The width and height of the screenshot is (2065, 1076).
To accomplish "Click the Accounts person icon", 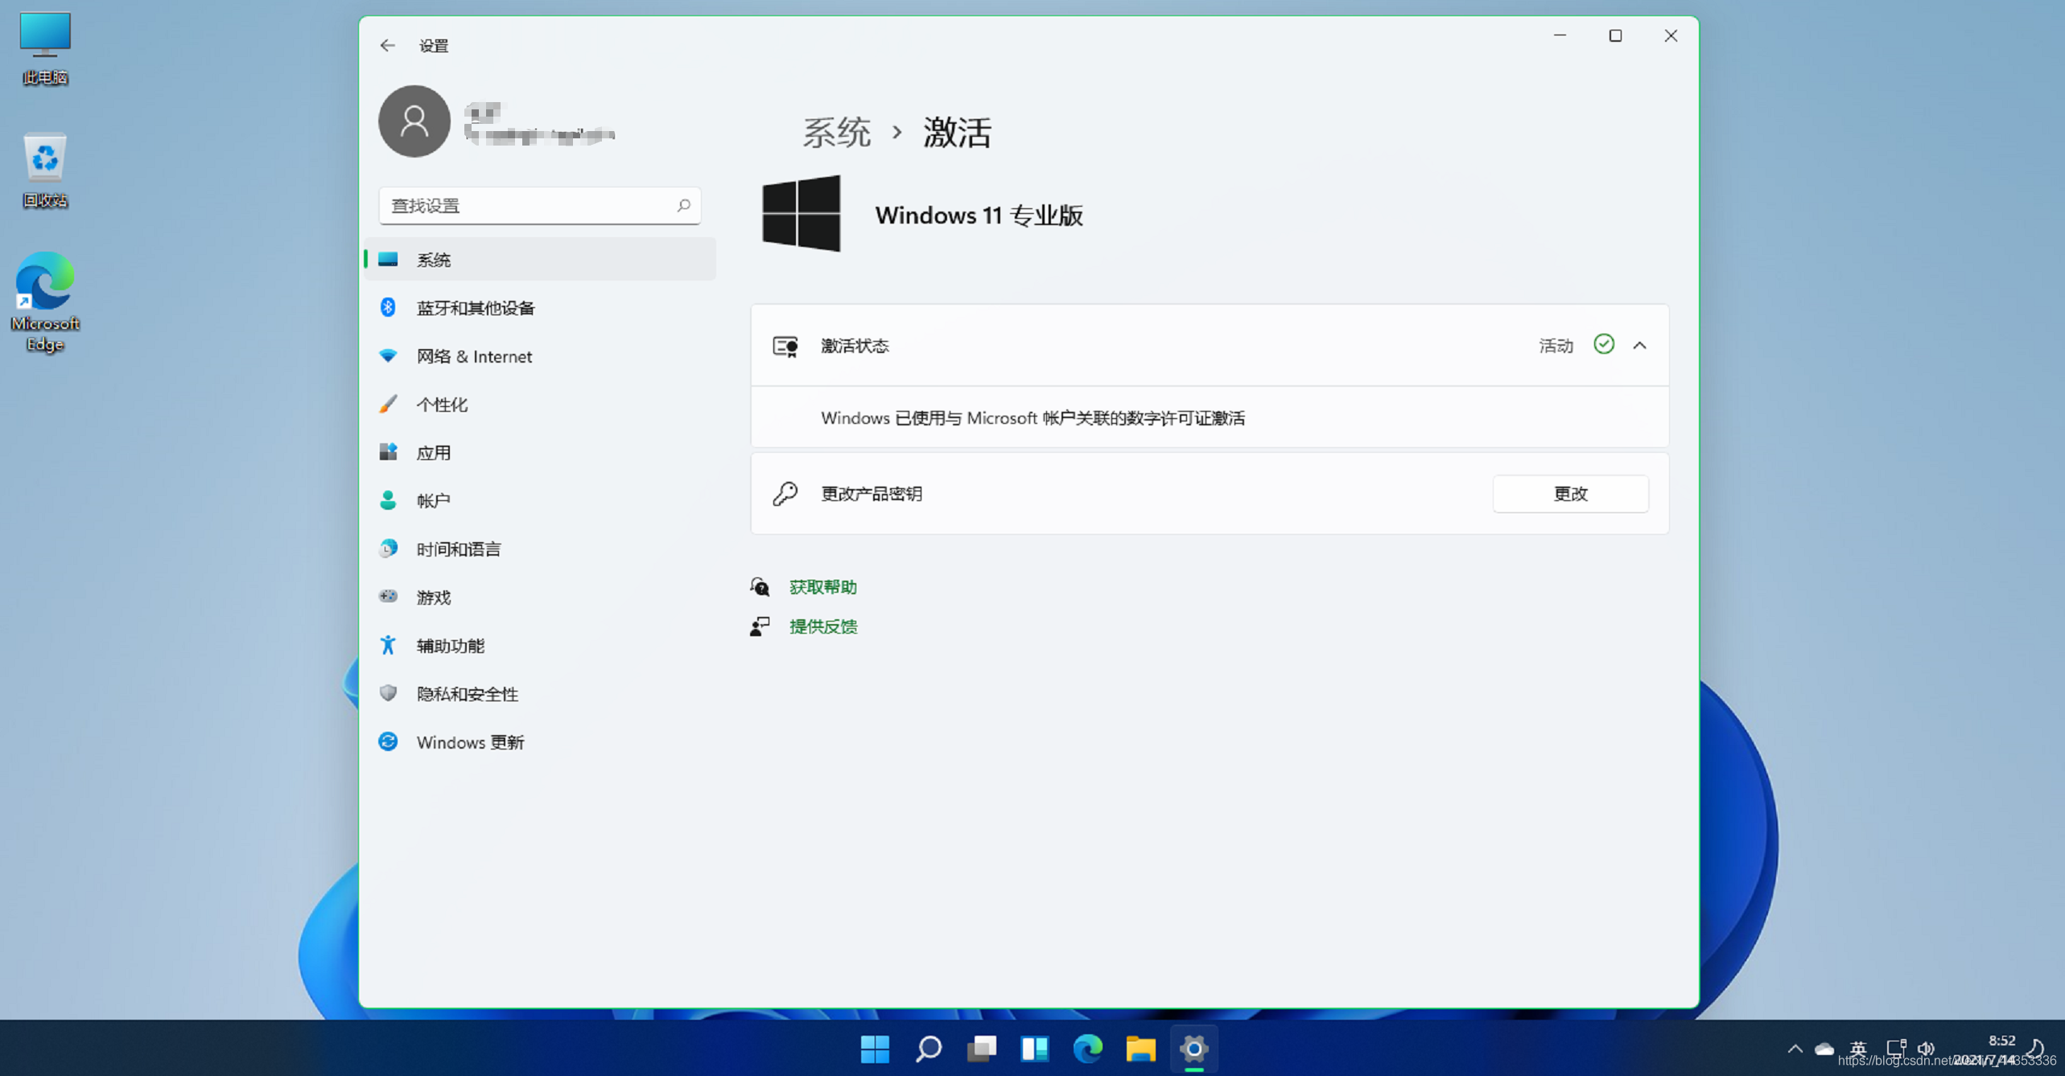I will coord(389,501).
